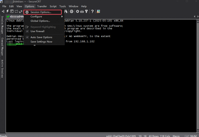Click the settings gear icon in toolbar
199x137 pixels.
[x=78, y=11]
